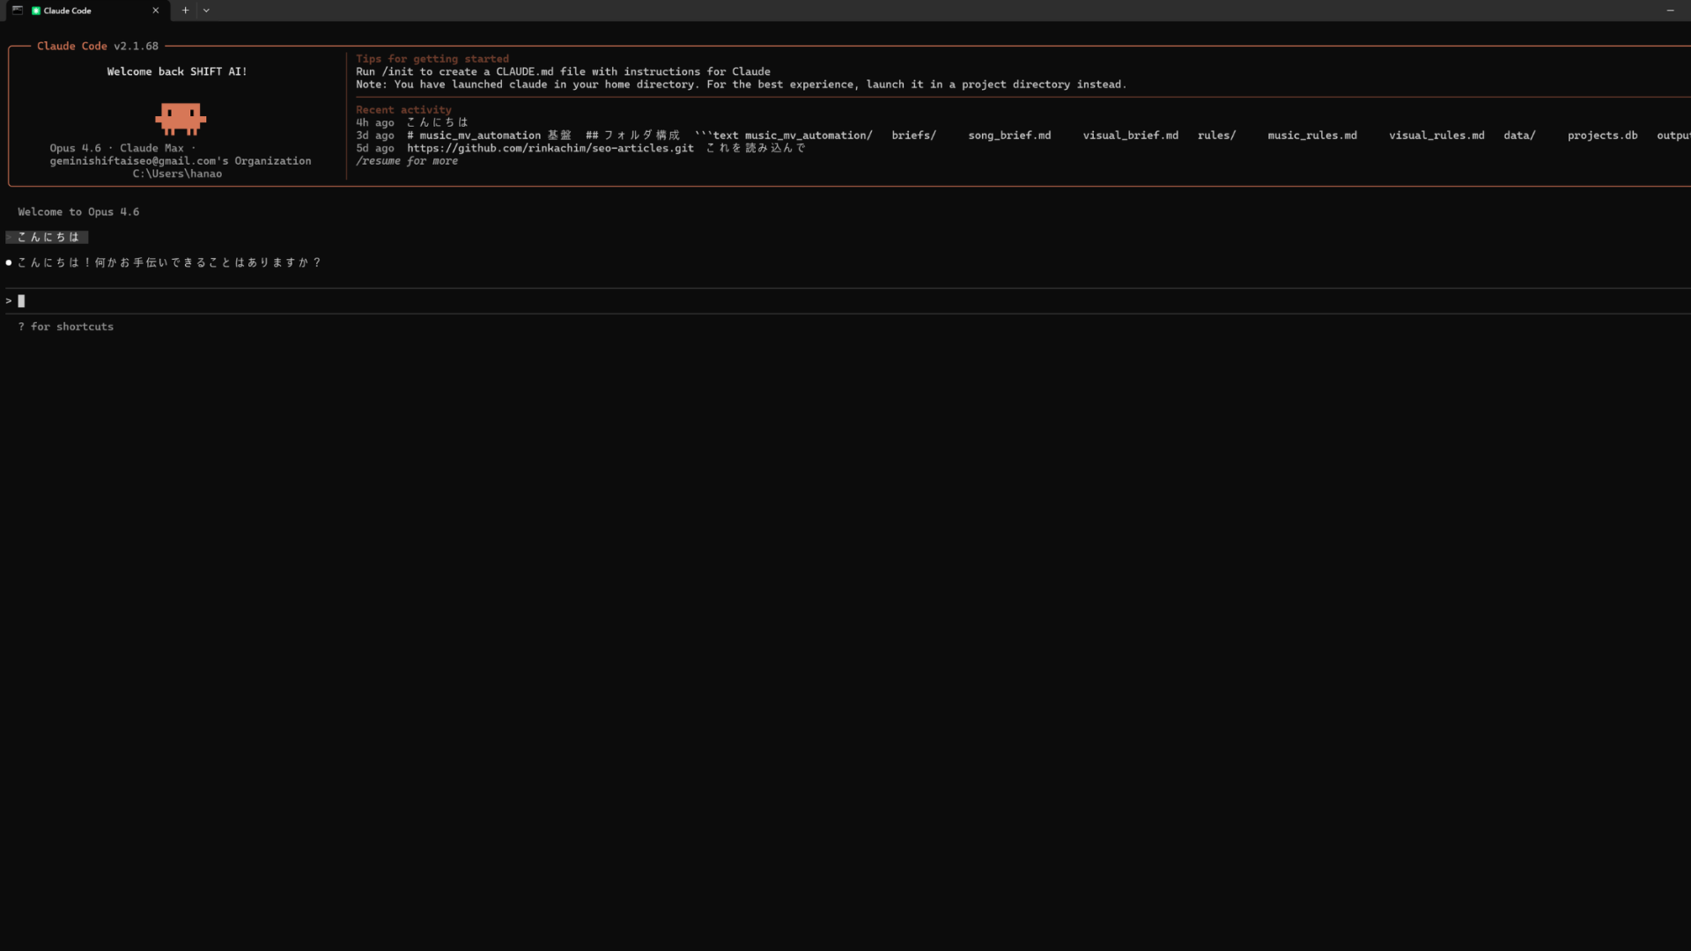
Task: Close the Claude Code tab
Action: 156,11
